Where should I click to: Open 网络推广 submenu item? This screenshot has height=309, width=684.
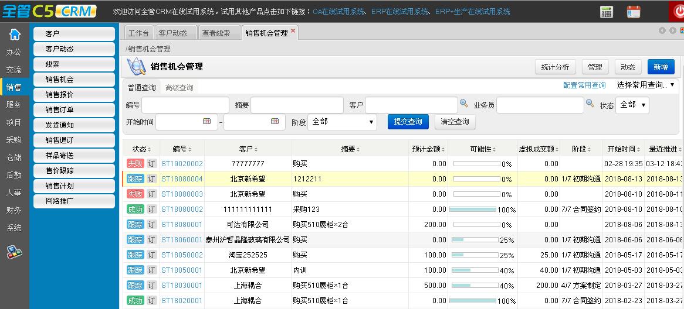click(74, 201)
